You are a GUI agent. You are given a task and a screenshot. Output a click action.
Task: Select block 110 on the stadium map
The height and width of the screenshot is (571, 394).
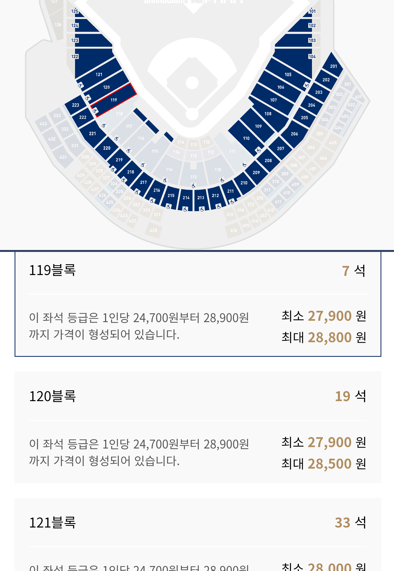[246, 138]
